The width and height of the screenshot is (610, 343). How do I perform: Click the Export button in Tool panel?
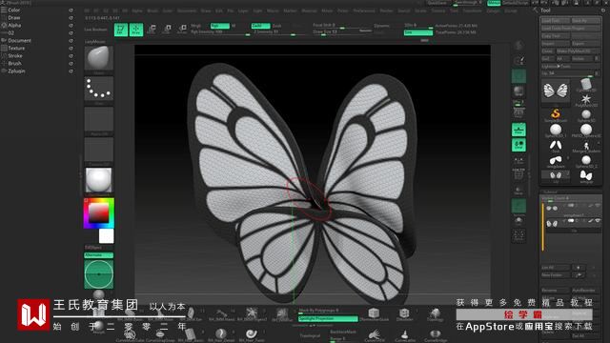(585, 44)
